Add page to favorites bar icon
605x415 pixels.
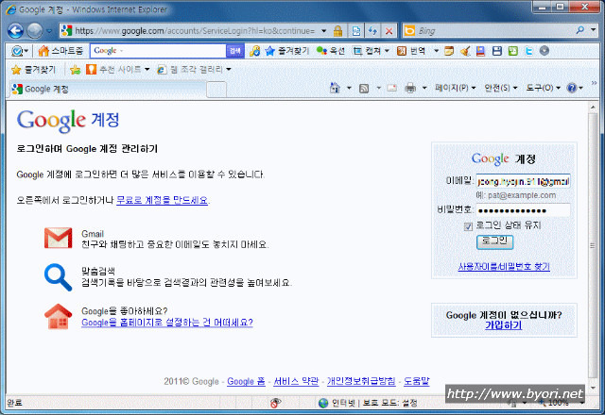coord(75,70)
